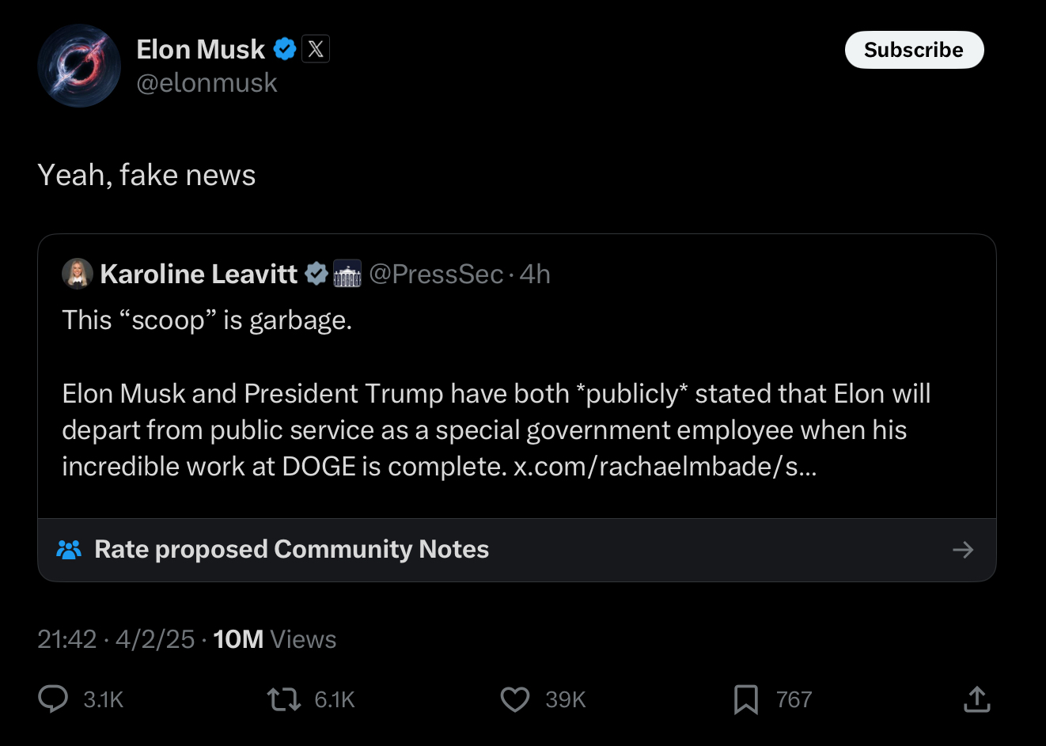The width and height of the screenshot is (1046, 746).
Task: Subscribe to Elon Musk
Action: [x=914, y=50]
